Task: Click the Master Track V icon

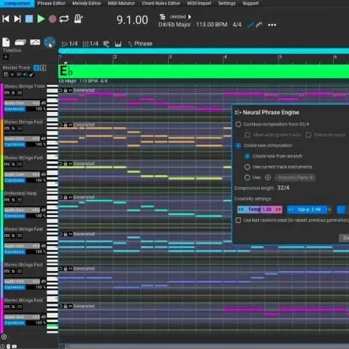Action: (12, 74)
